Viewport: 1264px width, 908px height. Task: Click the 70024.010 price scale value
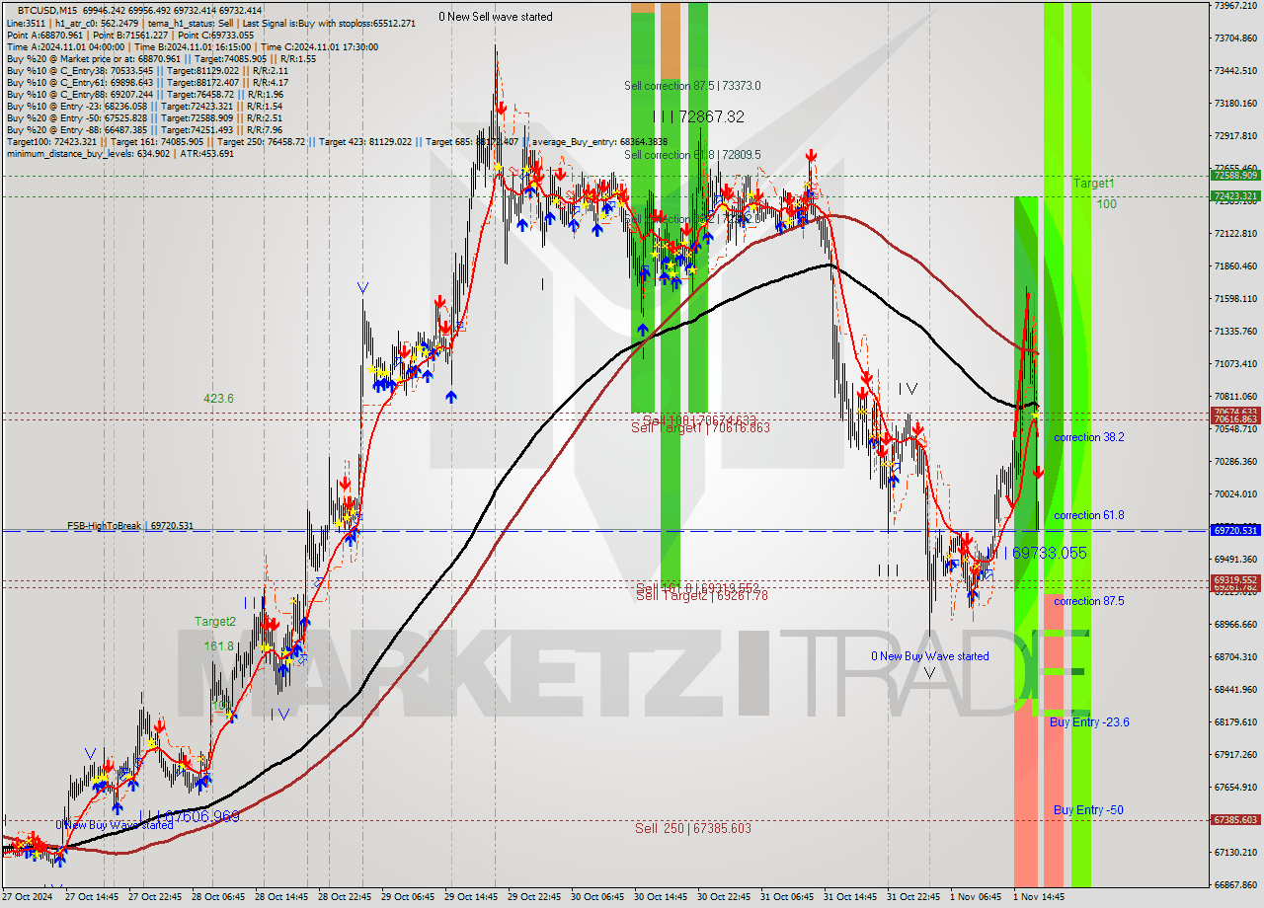coord(1235,493)
